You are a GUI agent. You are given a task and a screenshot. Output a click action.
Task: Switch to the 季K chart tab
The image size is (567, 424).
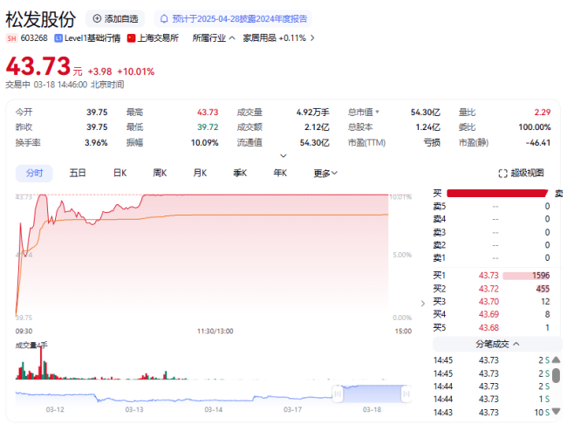click(x=240, y=174)
